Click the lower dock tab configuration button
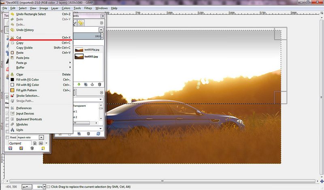 coord(102,93)
